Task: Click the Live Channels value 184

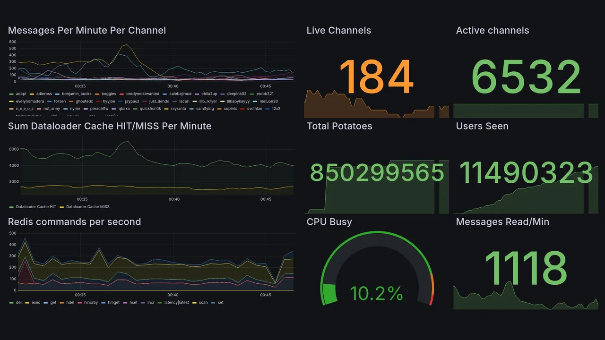Action: (x=377, y=77)
